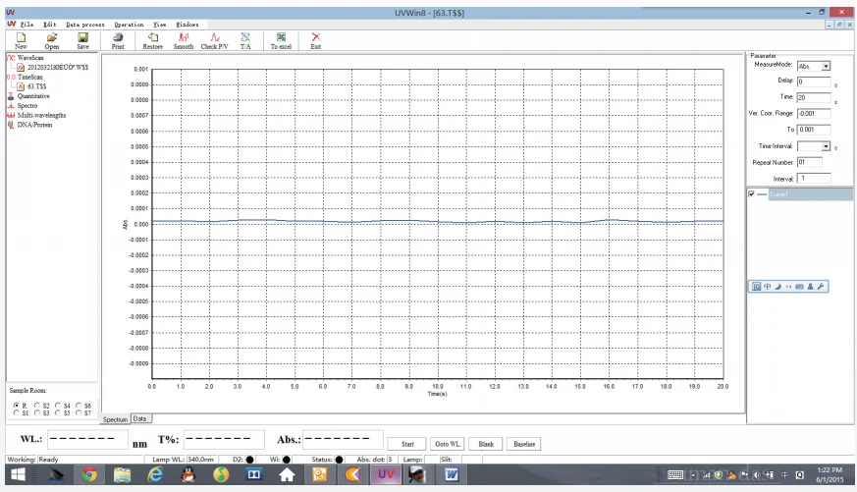Click wrench icon on IME toolbar
Viewport: 857px width, 492px height.
click(821, 287)
